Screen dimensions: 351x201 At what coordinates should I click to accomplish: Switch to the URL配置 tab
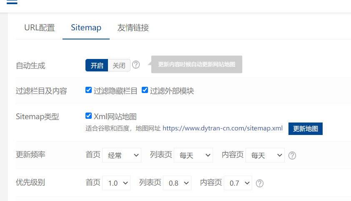click(40, 28)
